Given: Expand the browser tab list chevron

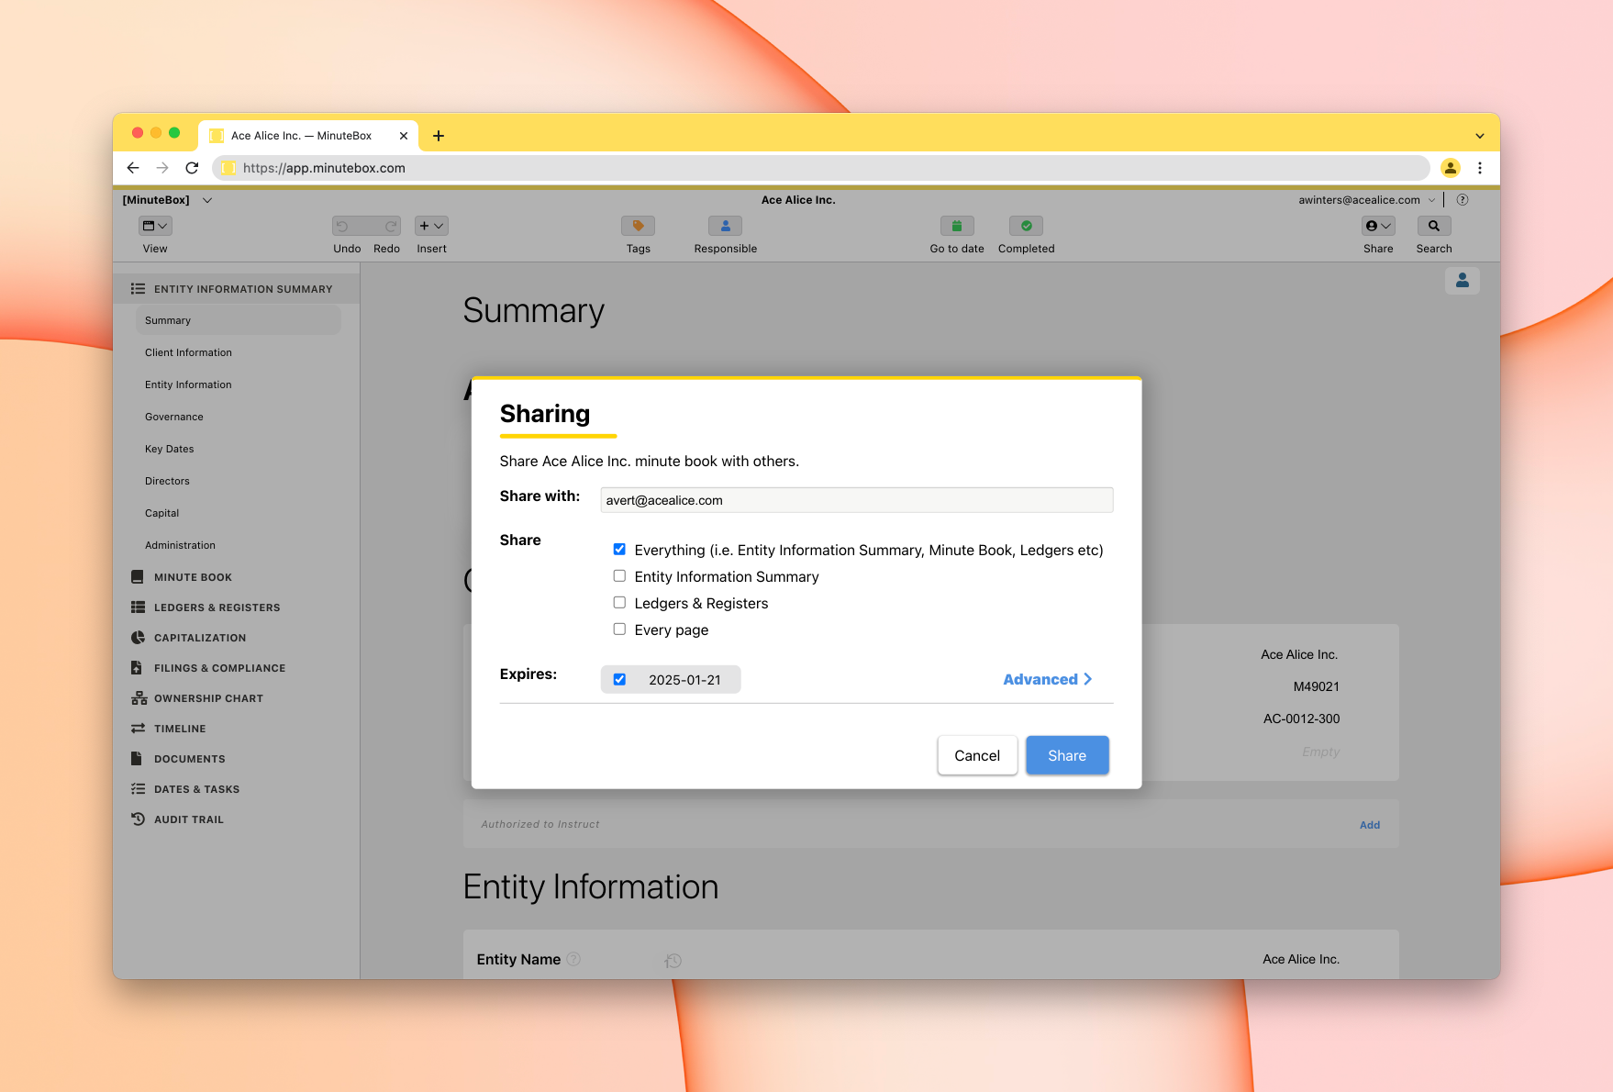Looking at the screenshot, I should point(1480,136).
